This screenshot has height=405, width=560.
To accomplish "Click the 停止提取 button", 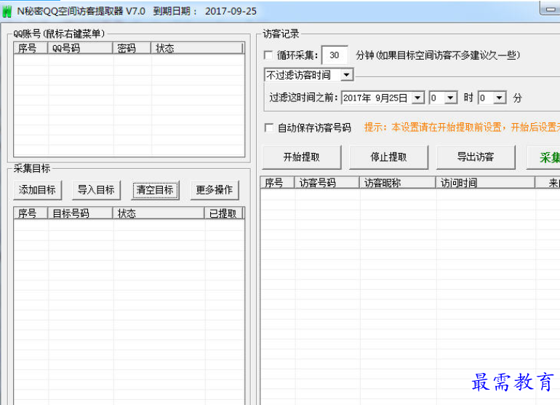I will (388, 157).
